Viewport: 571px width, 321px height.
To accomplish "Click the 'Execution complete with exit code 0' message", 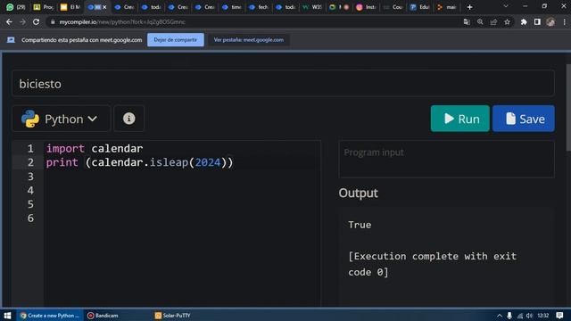I will click(432, 264).
